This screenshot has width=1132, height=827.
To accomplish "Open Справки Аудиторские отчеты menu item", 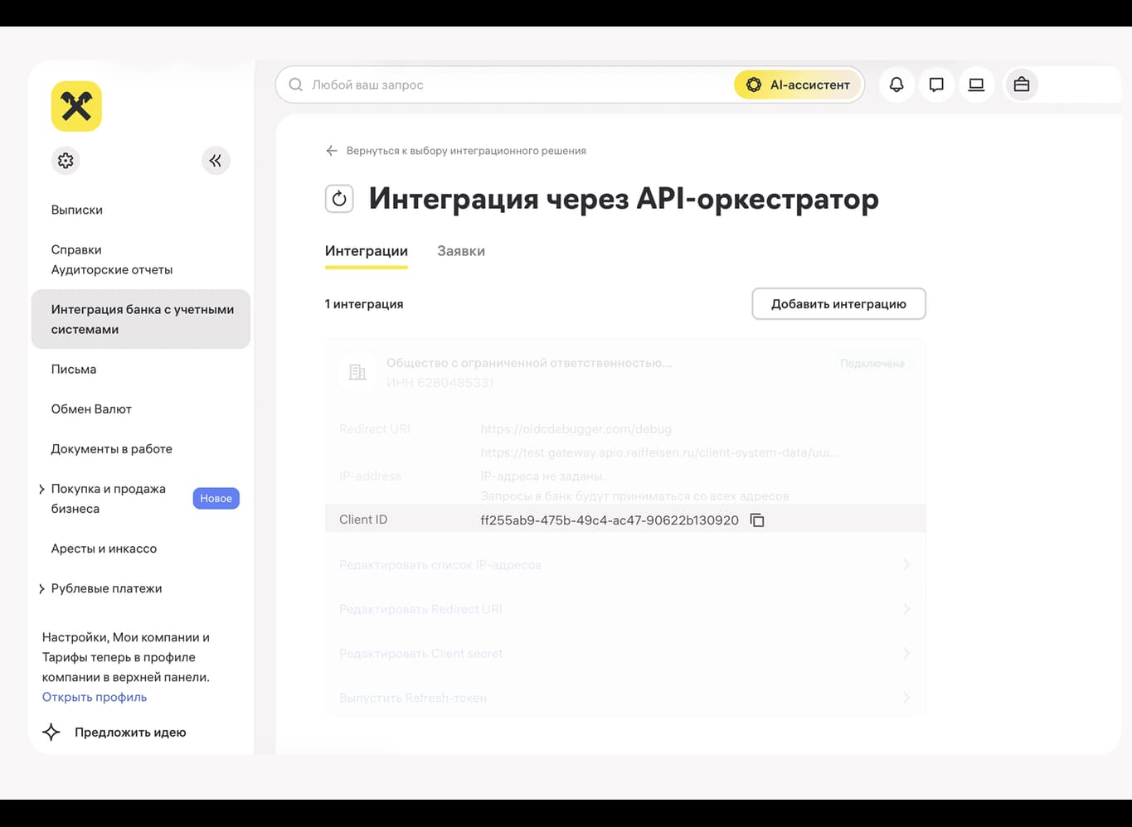I will [x=112, y=259].
